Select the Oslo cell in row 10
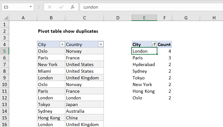Viewport: 223px width, 127px height. point(51,84)
